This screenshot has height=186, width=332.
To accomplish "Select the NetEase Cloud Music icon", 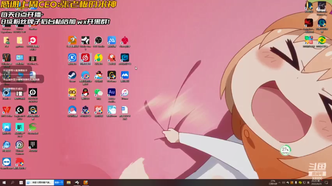I will pos(85,57).
